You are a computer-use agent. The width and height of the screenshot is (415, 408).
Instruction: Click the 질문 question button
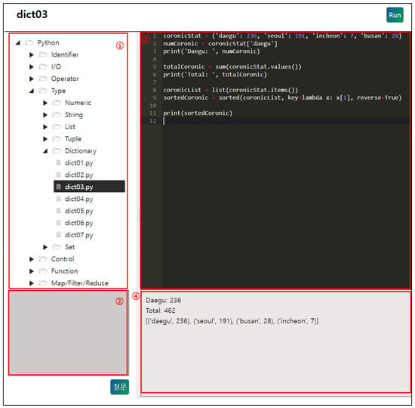click(x=120, y=387)
